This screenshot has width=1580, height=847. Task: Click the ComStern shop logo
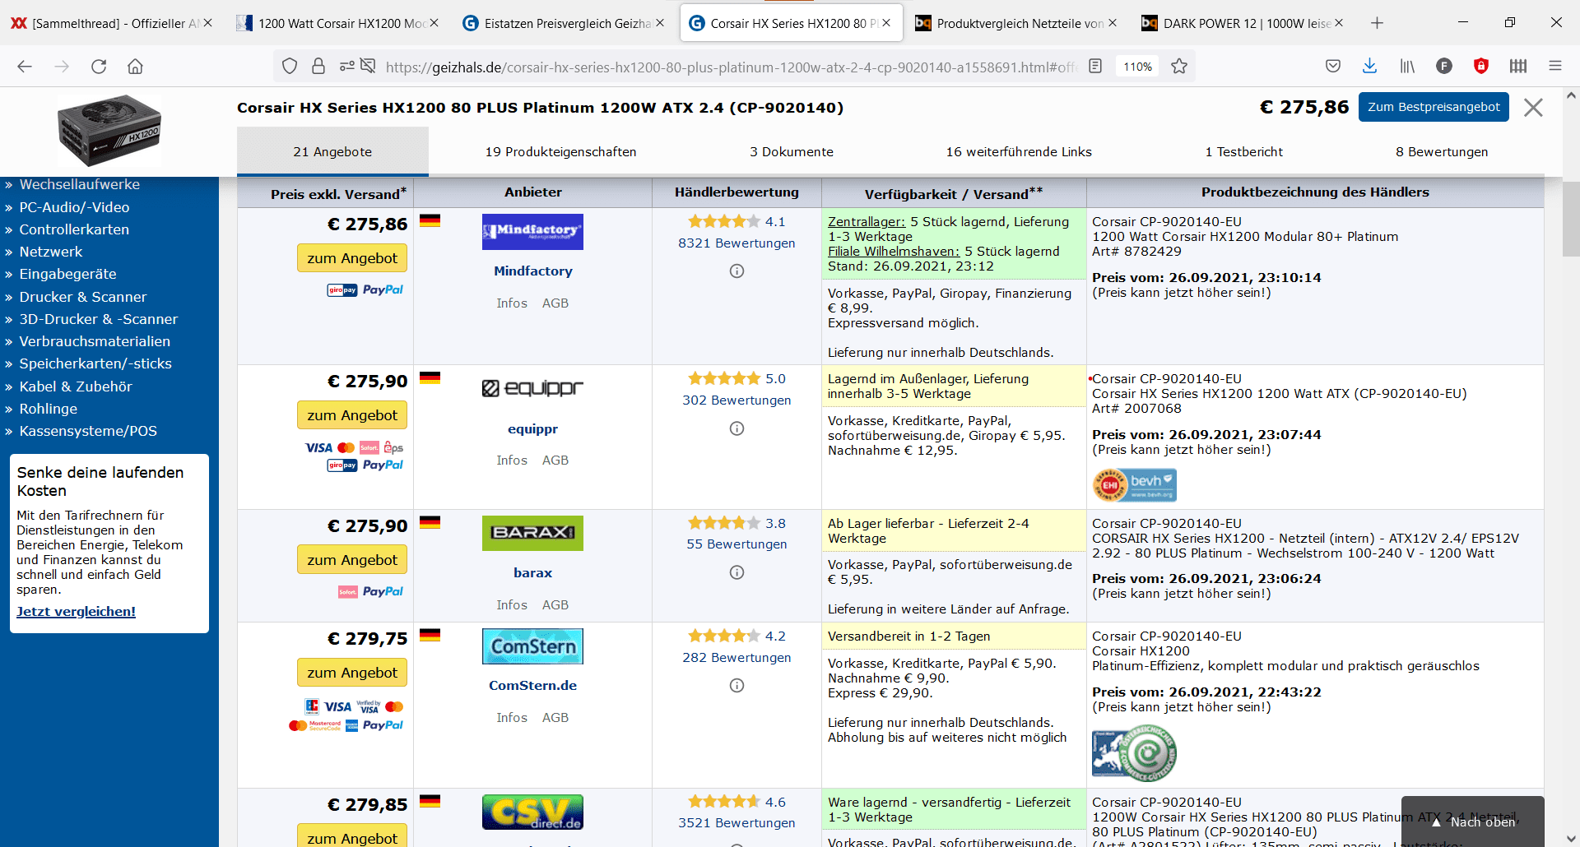(532, 646)
